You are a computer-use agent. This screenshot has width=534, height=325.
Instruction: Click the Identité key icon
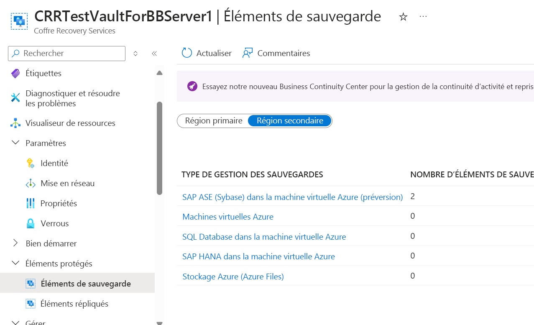(x=31, y=163)
